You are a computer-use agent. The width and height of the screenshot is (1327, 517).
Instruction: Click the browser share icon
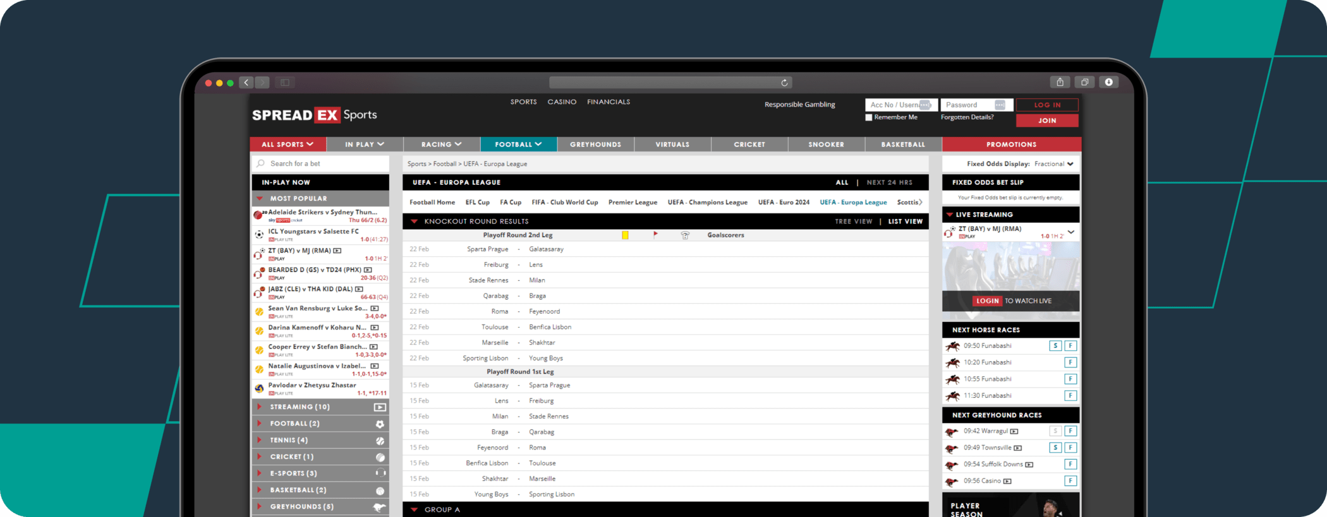(x=1060, y=82)
